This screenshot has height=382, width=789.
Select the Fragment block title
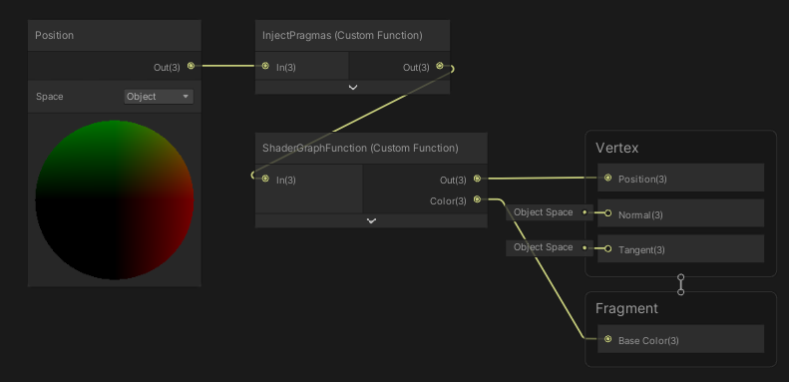click(626, 308)
